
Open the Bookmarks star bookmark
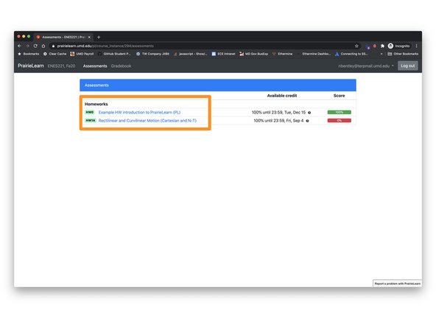[29, 54]
